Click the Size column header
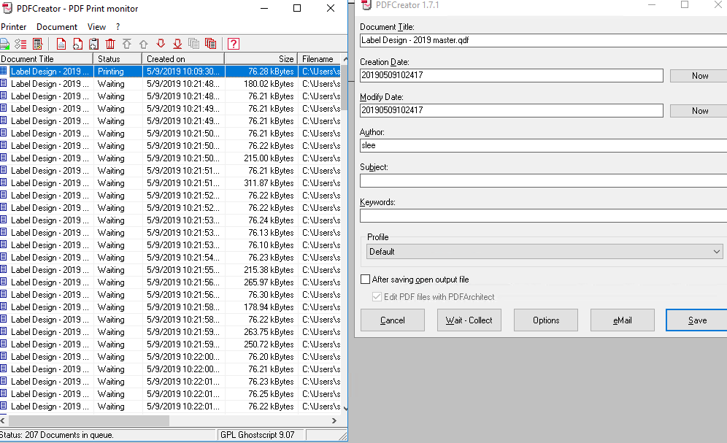727x443 pixels. [261, 59]
